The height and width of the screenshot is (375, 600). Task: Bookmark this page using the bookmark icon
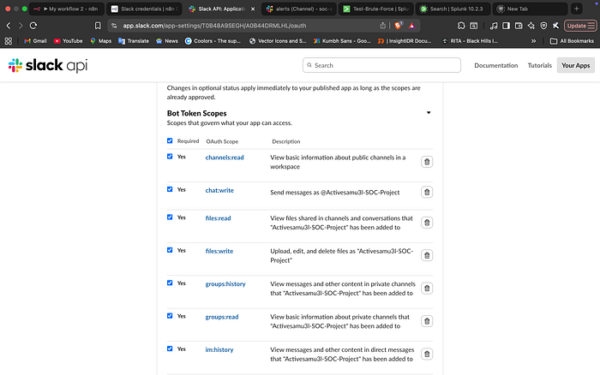point(98,26)
